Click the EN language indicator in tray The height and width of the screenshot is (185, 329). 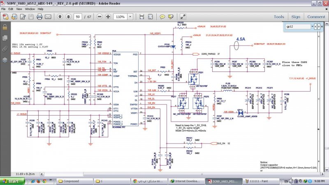[x=286, y=181]
